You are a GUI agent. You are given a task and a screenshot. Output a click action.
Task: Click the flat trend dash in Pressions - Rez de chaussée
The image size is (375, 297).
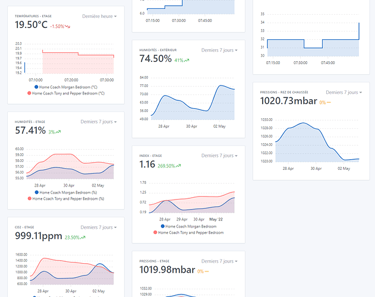tap(327, 102)
